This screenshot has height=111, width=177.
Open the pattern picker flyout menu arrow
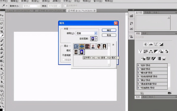click(113, 45)
